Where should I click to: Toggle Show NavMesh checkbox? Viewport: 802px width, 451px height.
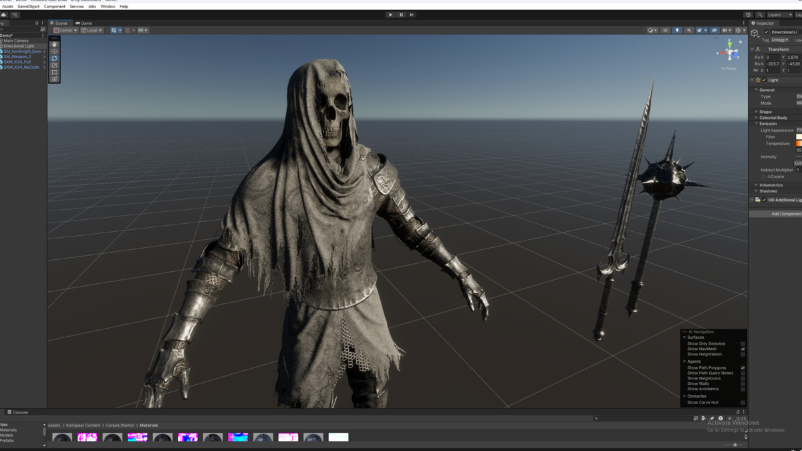point(743,349)
